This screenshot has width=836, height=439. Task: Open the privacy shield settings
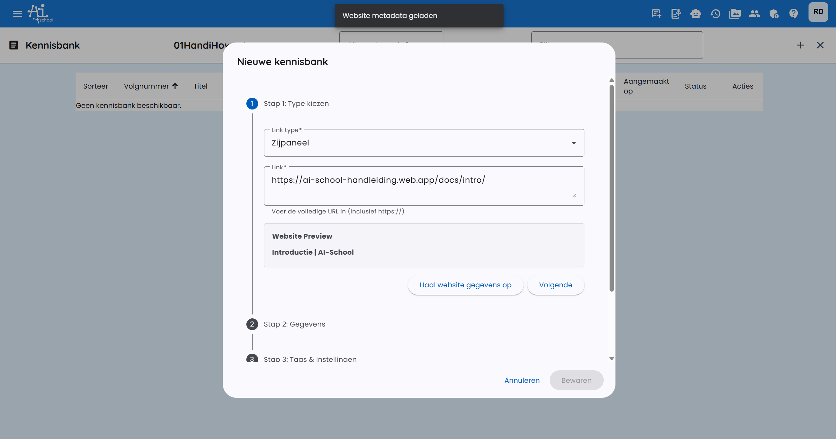(x=774, y=13)
